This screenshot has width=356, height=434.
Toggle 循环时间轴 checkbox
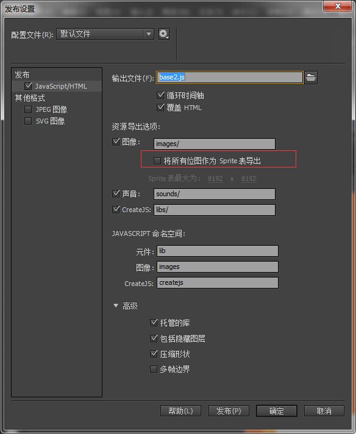click(160, 95)
